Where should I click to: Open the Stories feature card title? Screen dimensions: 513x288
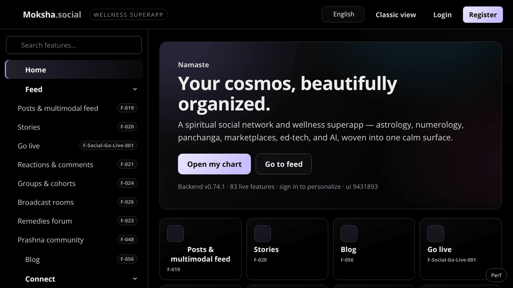tap(266, 249)
